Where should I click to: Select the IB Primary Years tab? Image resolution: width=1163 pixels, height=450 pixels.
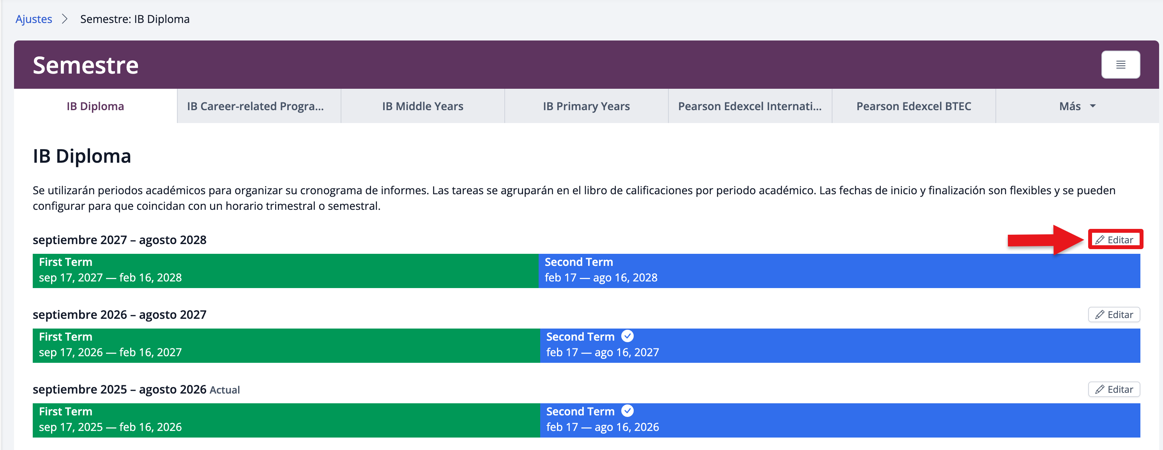586,106
